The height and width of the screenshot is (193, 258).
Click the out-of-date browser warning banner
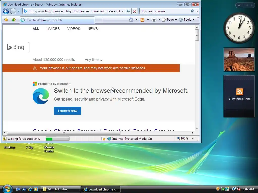click(91, 68)
